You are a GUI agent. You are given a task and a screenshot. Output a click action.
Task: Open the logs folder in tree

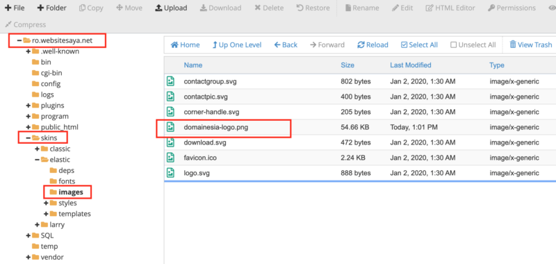click(x=43, y=94)
